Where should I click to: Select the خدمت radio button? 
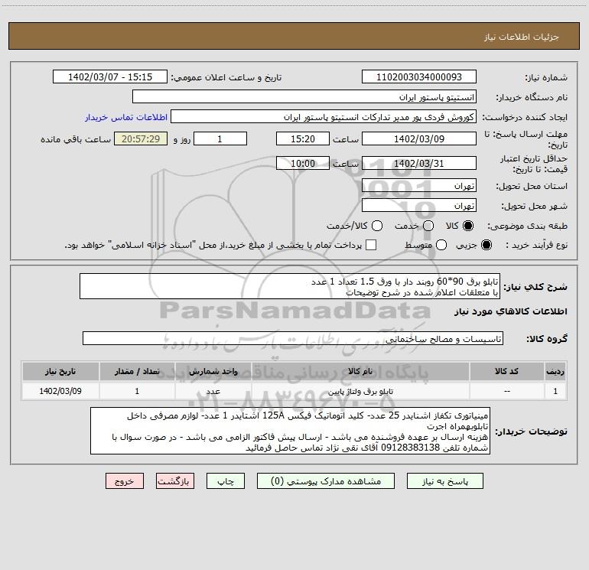click(x=428, y=226)
